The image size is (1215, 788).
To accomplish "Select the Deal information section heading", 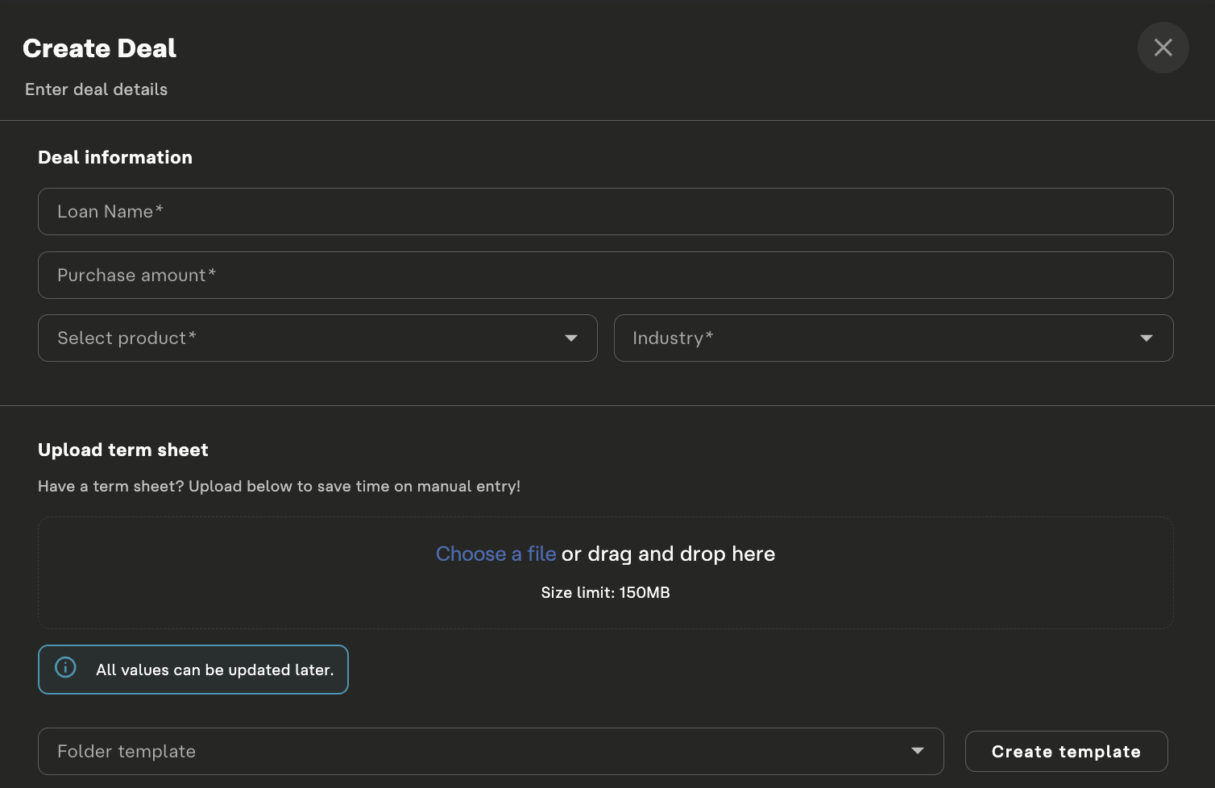I will (x=114, y=157).
